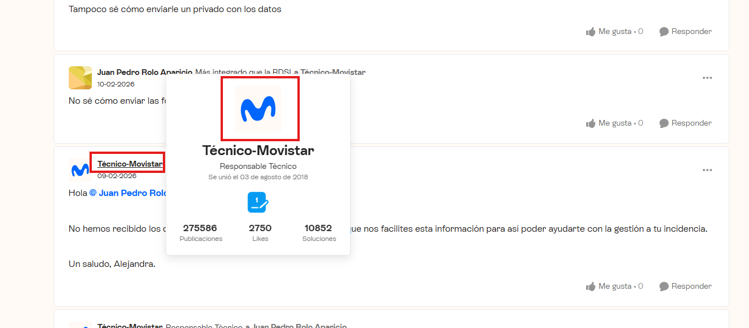Follow the @ Juan Pedro Rolo mention
The image size is (749, 328).
pos(128,193)
